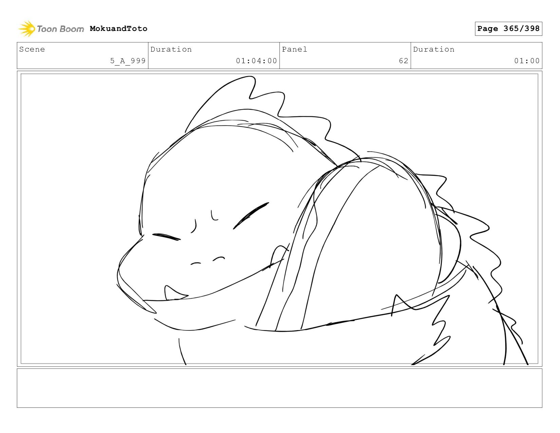Click the MokuandToto project title
The image size is (560, 433).
coord(118,29)
